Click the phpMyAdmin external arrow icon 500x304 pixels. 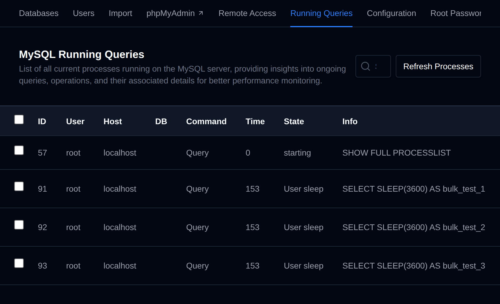(201, 13)
